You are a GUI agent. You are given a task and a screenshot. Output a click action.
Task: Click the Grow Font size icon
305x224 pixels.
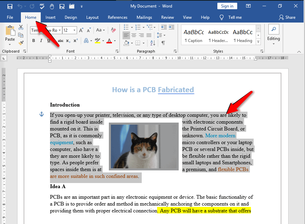click(x=81, y=30)
